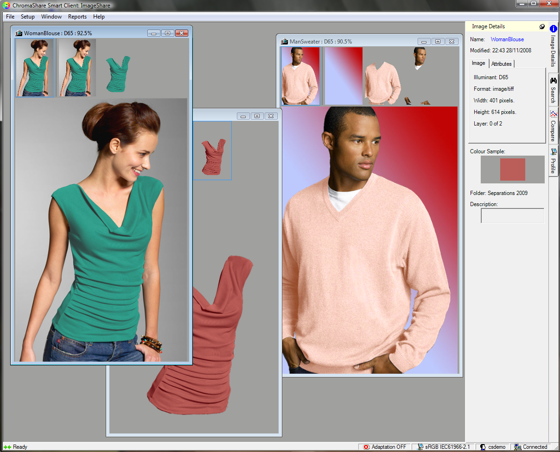The image size is (560, 452).
Task: Switch to the Attributes tab
Action: pos(502,64)
